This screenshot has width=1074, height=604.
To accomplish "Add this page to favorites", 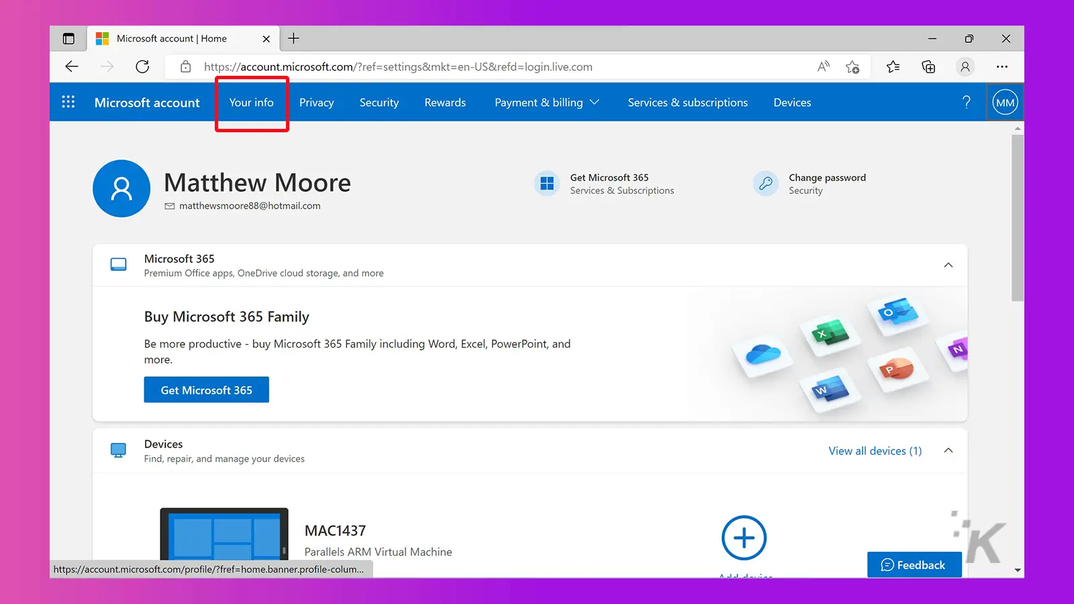I will point(852,66).
